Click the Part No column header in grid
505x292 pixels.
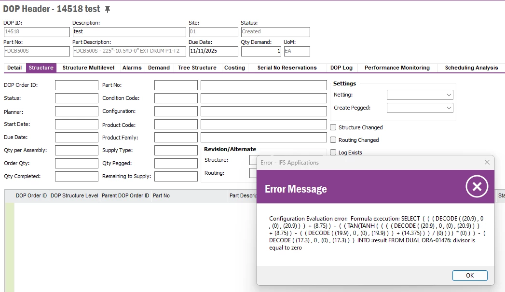(190, 195)
